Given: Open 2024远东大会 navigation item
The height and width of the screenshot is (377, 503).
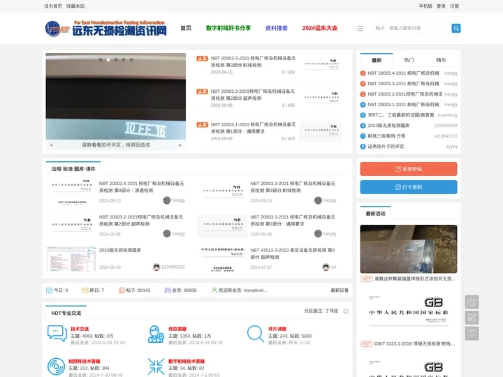Looking at the screenshot, I should [320, 28].
